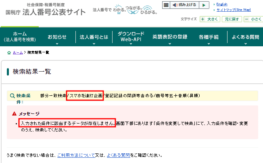Open the 各種手続 menu
The height and width of the screenshot is (163, 263).
coord(209,39)
